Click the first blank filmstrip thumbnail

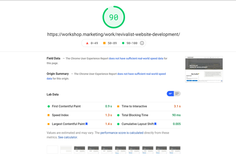pos(53,149)
